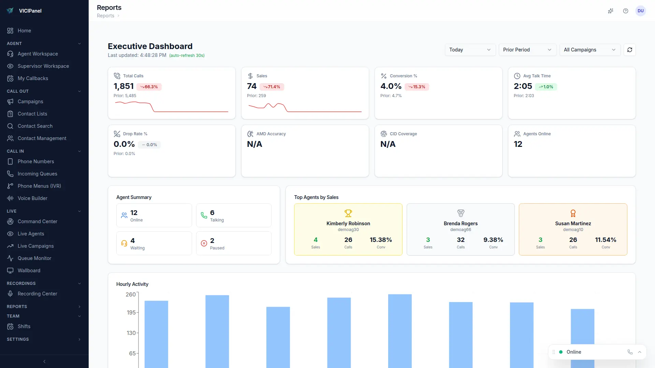Open the Reports breadcrumb link
The image size is (655, 368).
pos(106,16)
